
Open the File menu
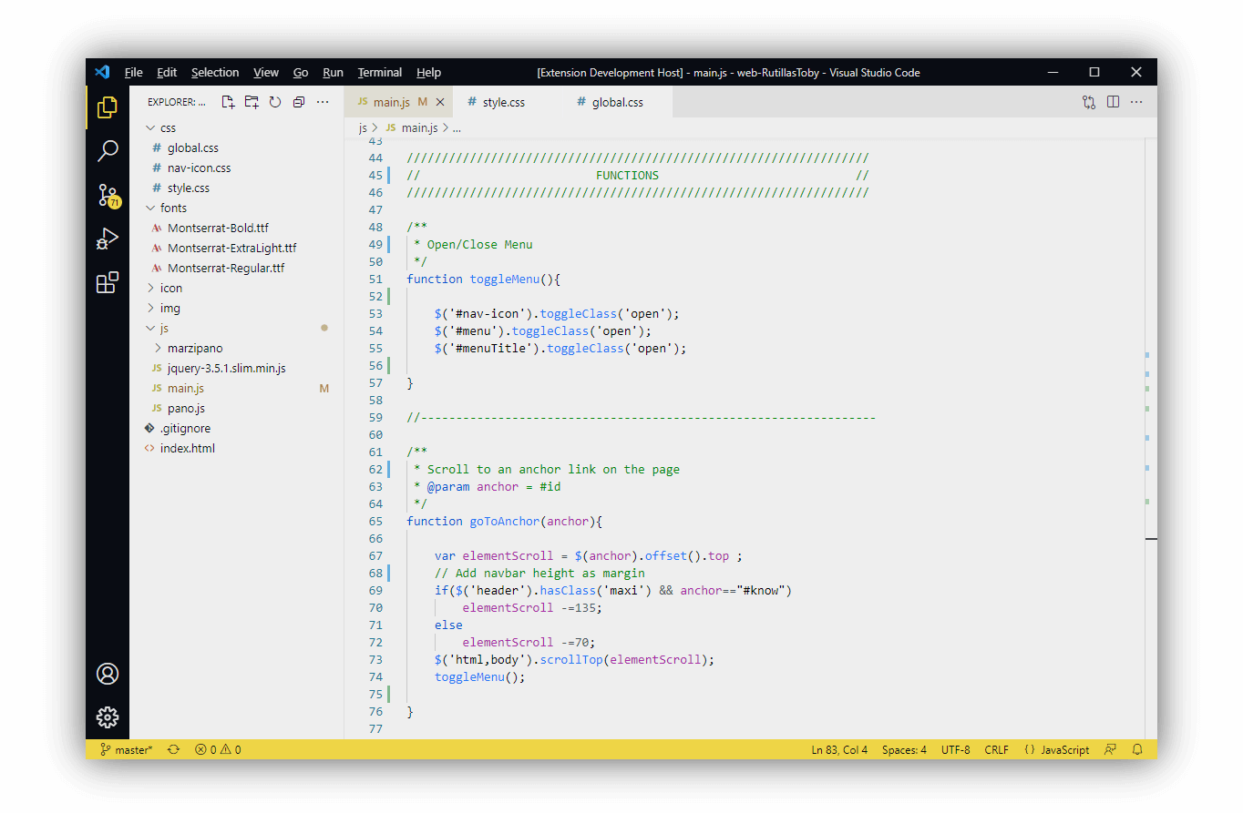[x=134, y=73]
